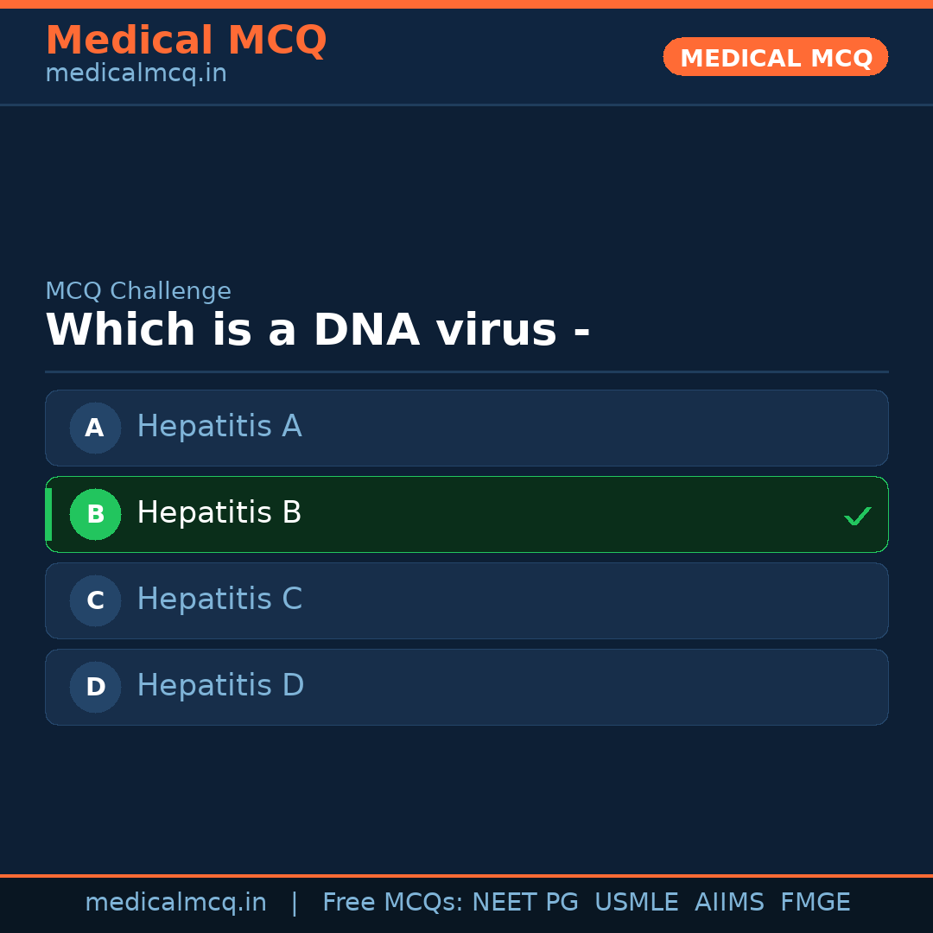Select the Hepatitis B answer text
Image resolution: width=933 pixels, height=933 pixels.
click(x=219, y=513)
